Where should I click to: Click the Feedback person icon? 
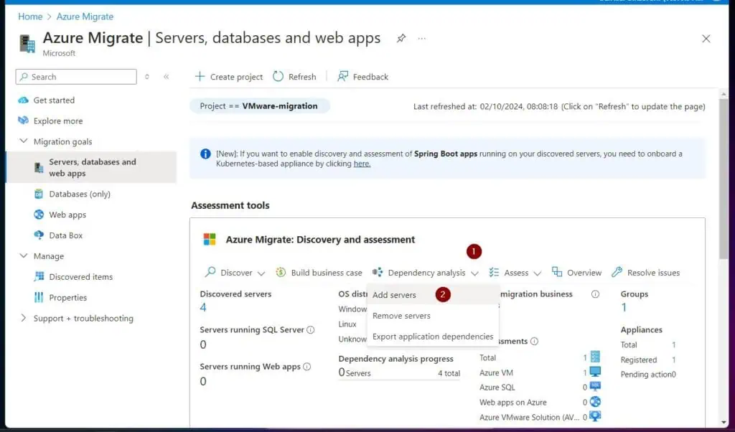(x=342, y=76)
